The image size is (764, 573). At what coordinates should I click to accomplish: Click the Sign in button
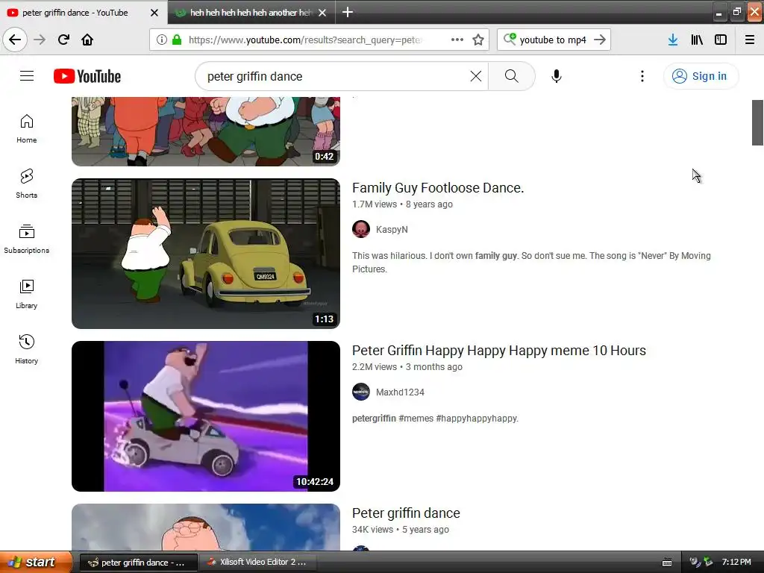pos(700,76)
